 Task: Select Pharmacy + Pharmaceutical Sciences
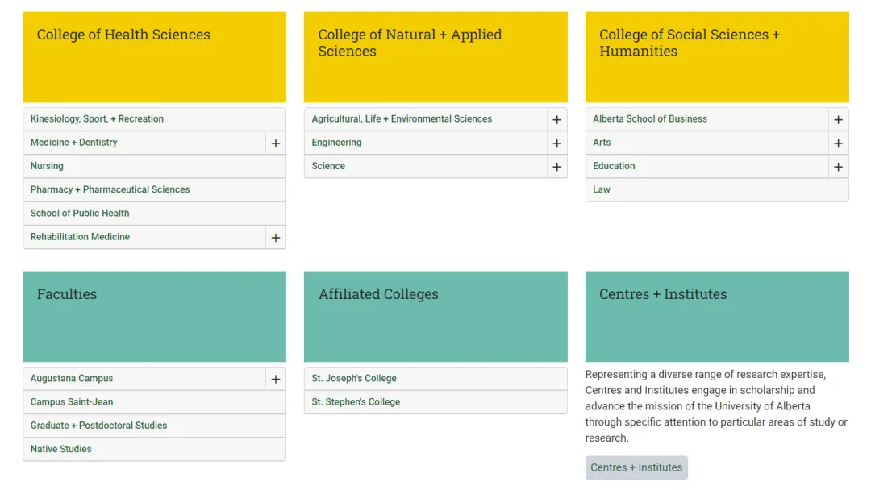click(x=110, y=189)
